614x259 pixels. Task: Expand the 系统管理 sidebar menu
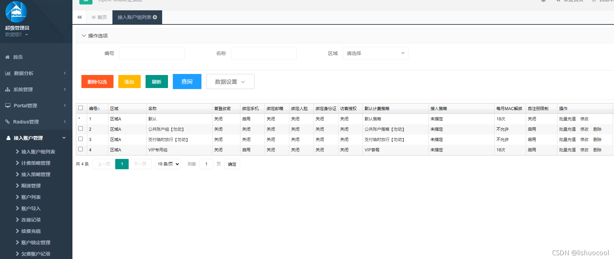pyautogui.click(x=65, y=89)
